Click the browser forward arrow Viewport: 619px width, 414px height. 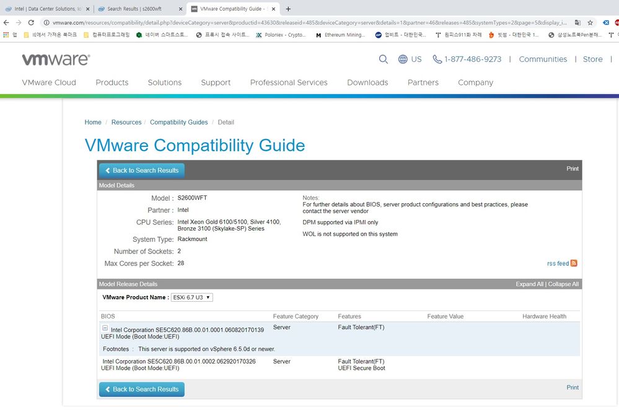pos(19,22)
